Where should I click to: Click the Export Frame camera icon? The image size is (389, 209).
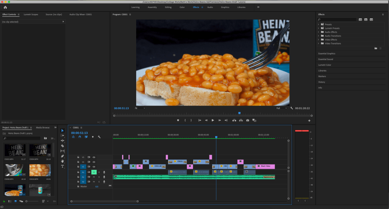coord(248,120)
